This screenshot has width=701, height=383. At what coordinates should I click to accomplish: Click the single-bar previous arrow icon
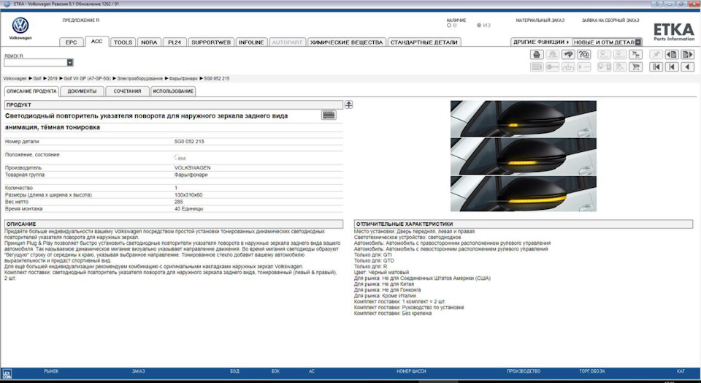pos(672,67)
